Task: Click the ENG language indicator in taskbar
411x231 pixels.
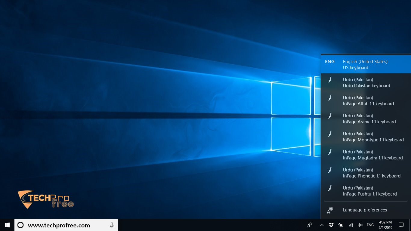Action: [370, 225]
